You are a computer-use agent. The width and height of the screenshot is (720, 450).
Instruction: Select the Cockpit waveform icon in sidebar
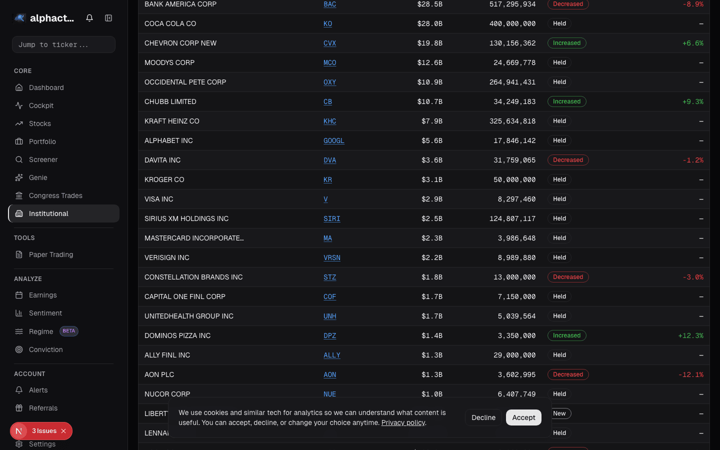click(19, 105)
